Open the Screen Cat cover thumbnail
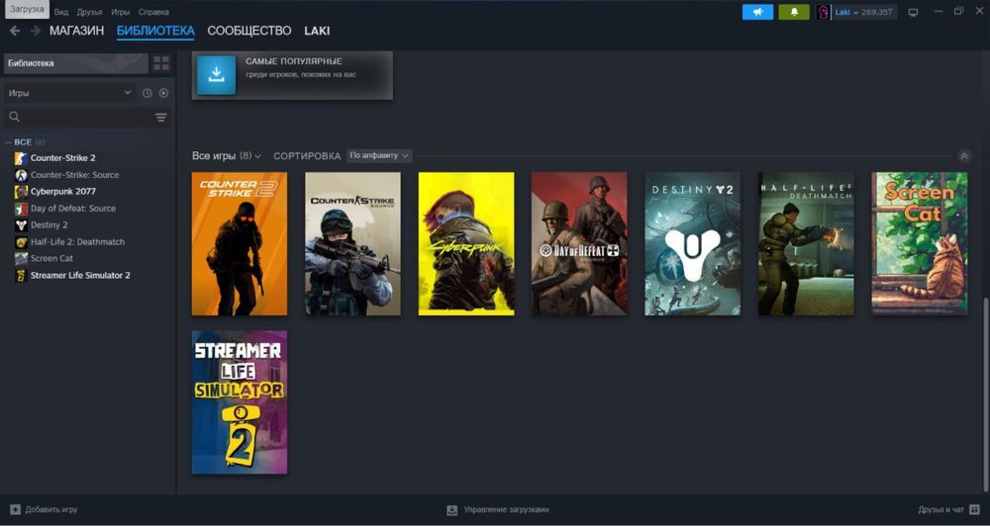Viewport: 990px width, 526px height. tap(920, 243)
